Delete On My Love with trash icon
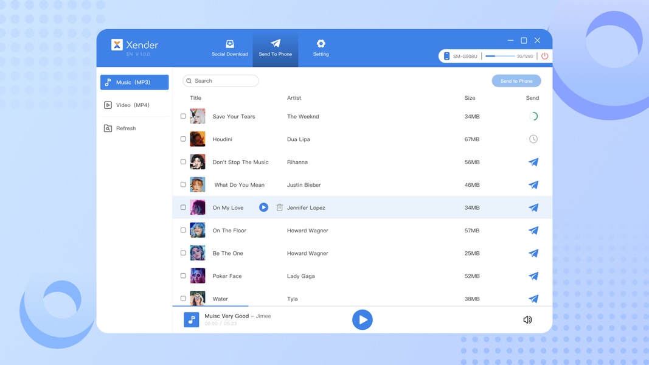 pyautogui.click(x=279, y=207)
